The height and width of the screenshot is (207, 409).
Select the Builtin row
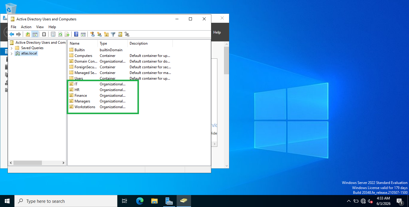79,50
